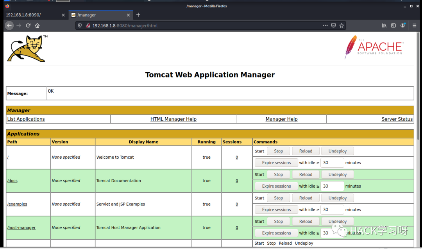Undeploy the /docs application
The height and width of the screenshot is (249, 422).
338,174
